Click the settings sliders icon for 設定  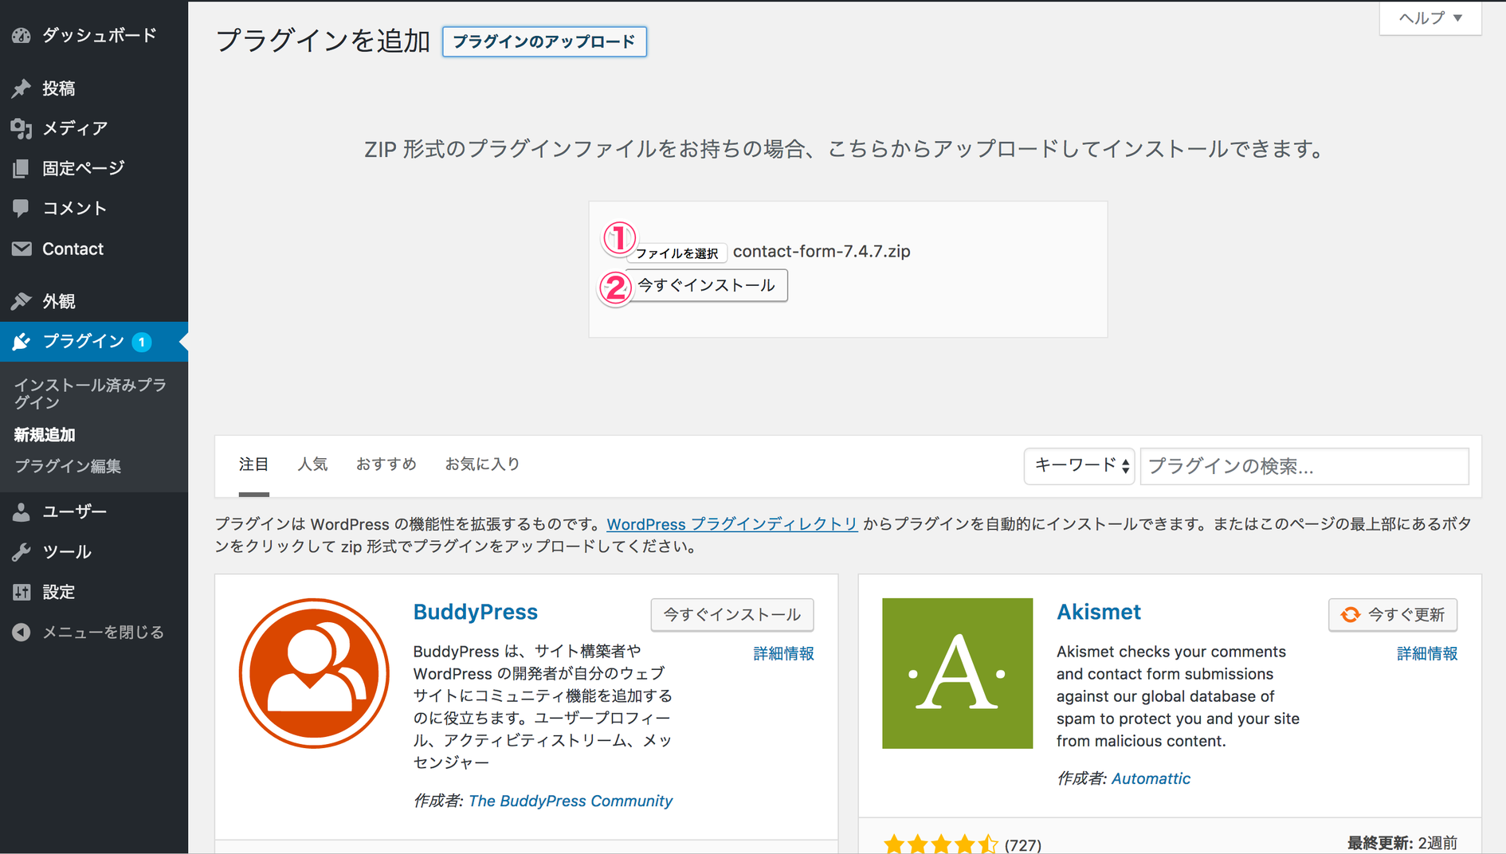(x=22, y=592)
